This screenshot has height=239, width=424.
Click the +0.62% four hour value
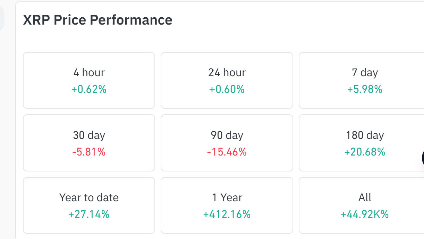click(89, 89)
